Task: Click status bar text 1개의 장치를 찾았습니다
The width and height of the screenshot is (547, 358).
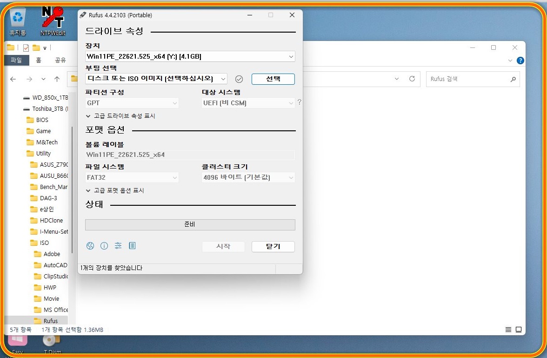Action: coord(111,268)
